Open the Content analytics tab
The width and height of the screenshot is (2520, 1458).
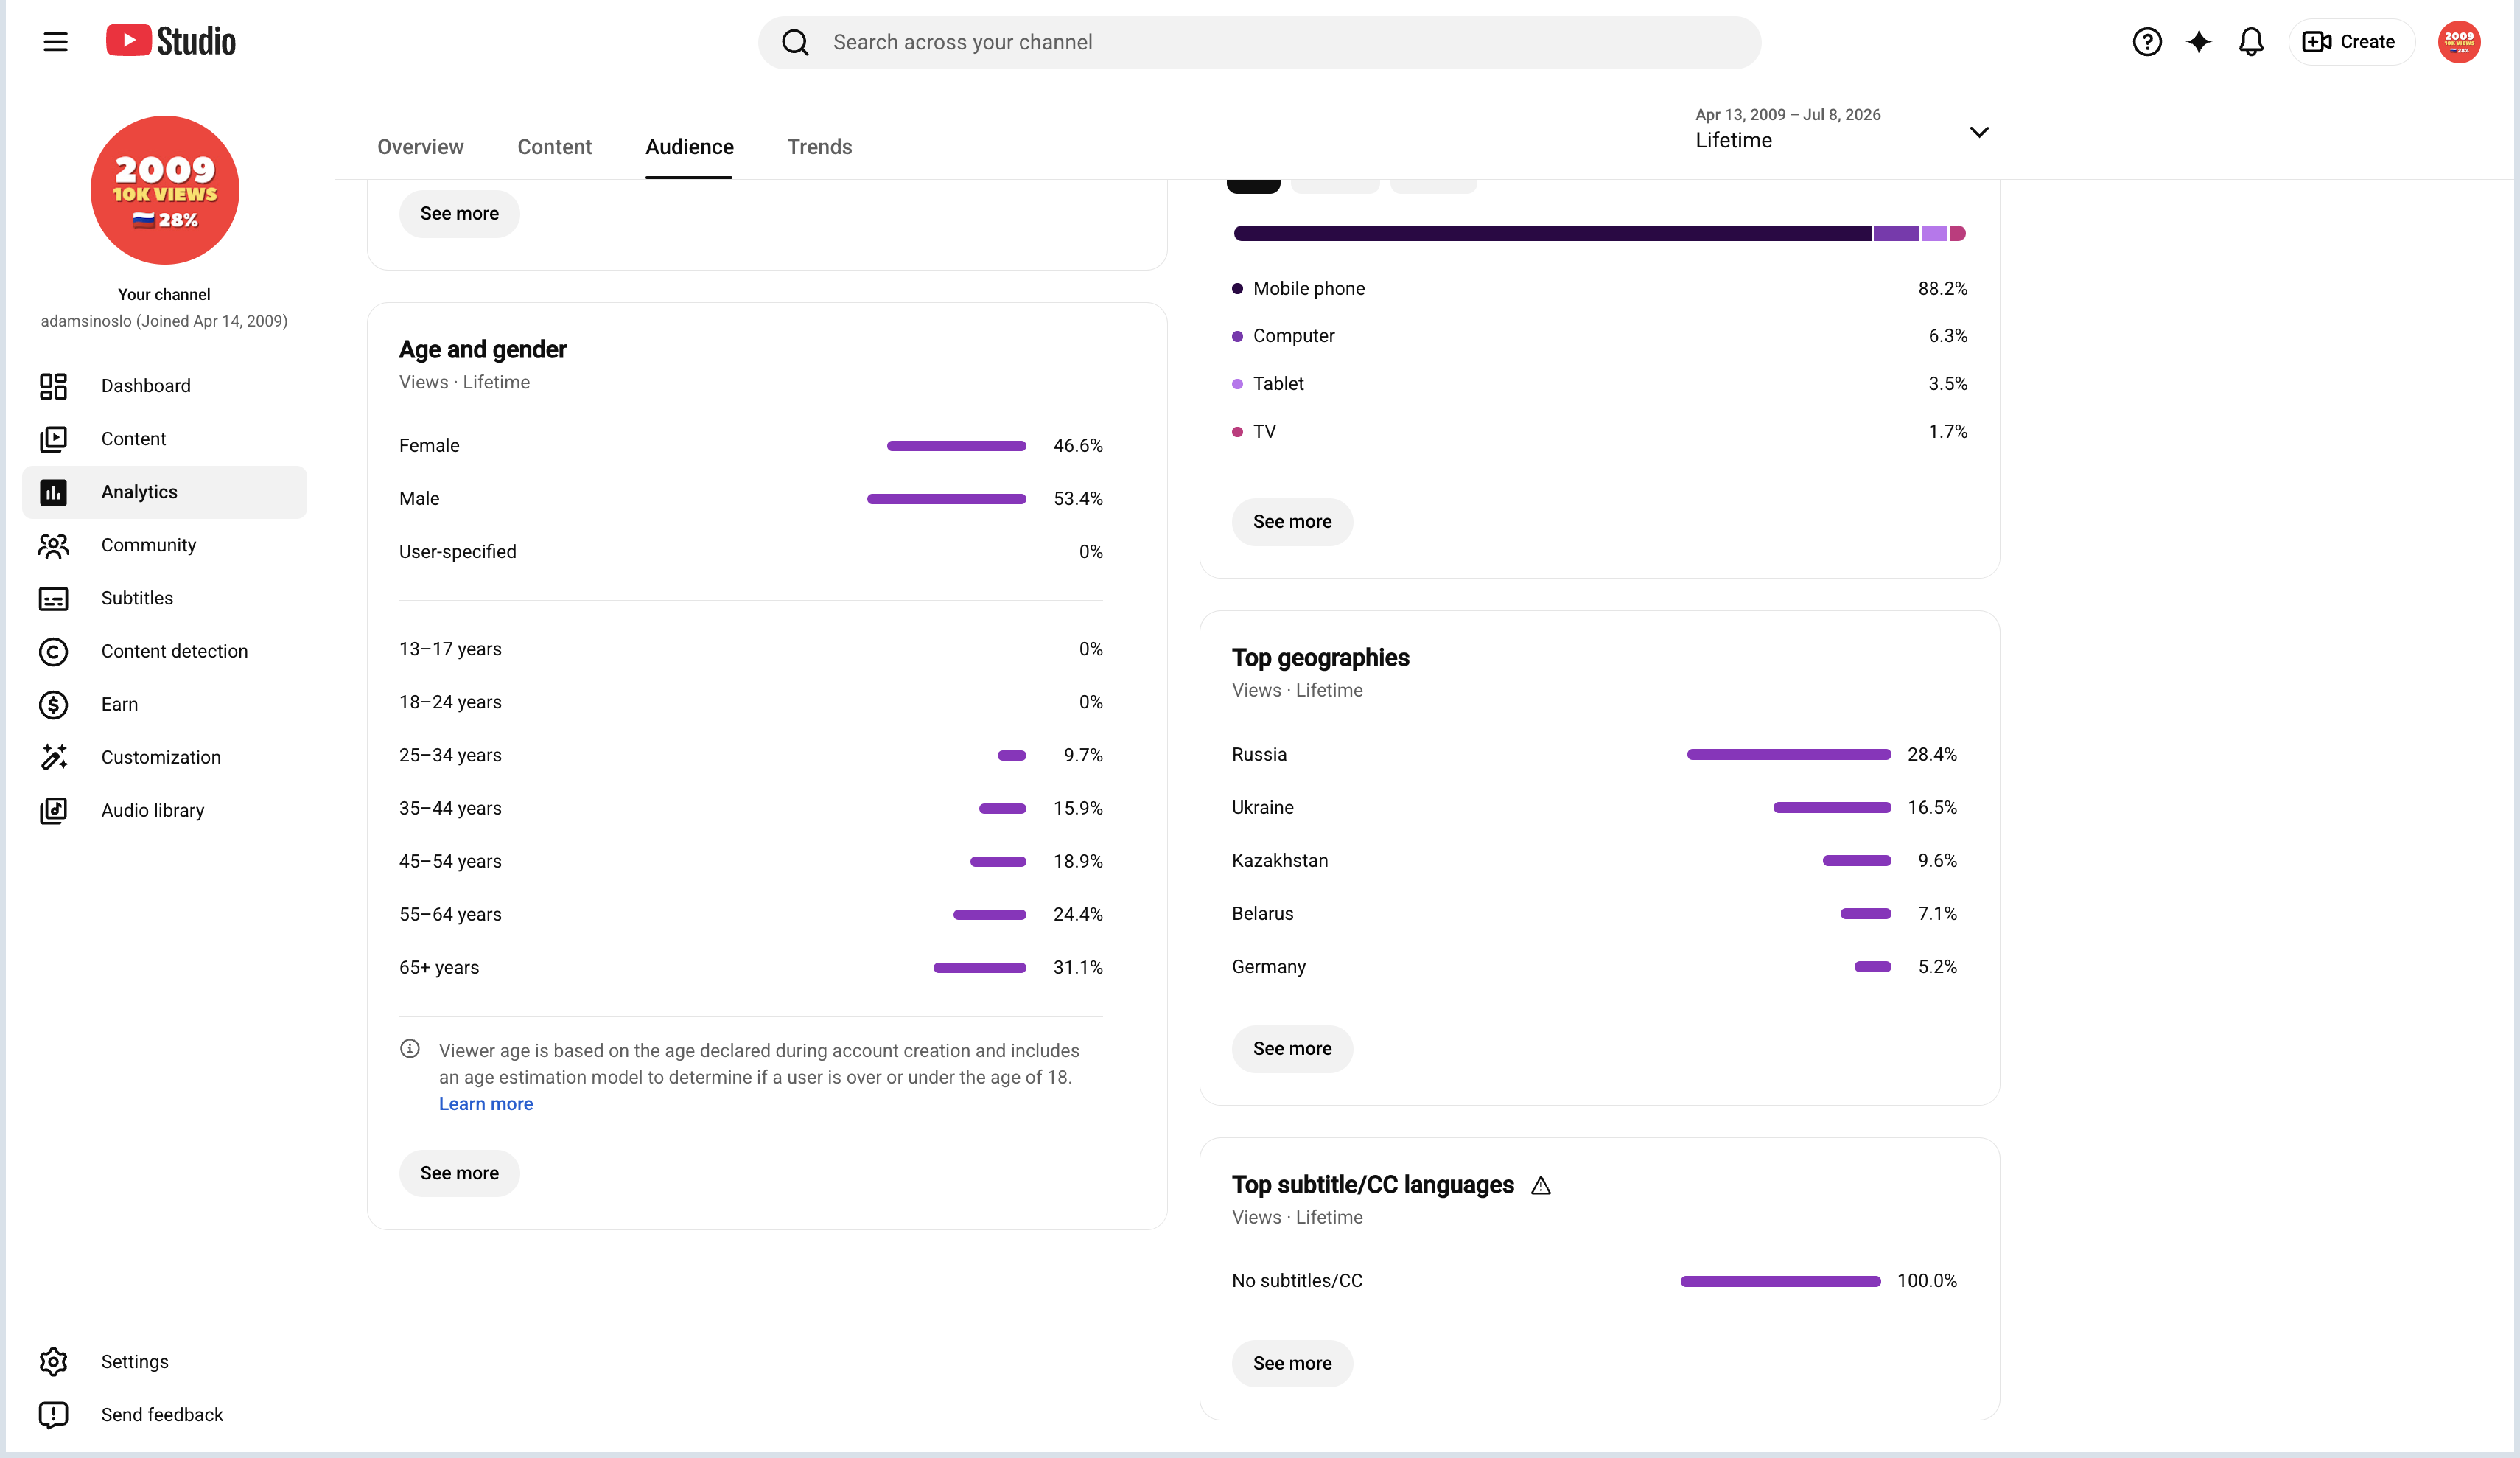pyautogui.click(x=554, y=147)
